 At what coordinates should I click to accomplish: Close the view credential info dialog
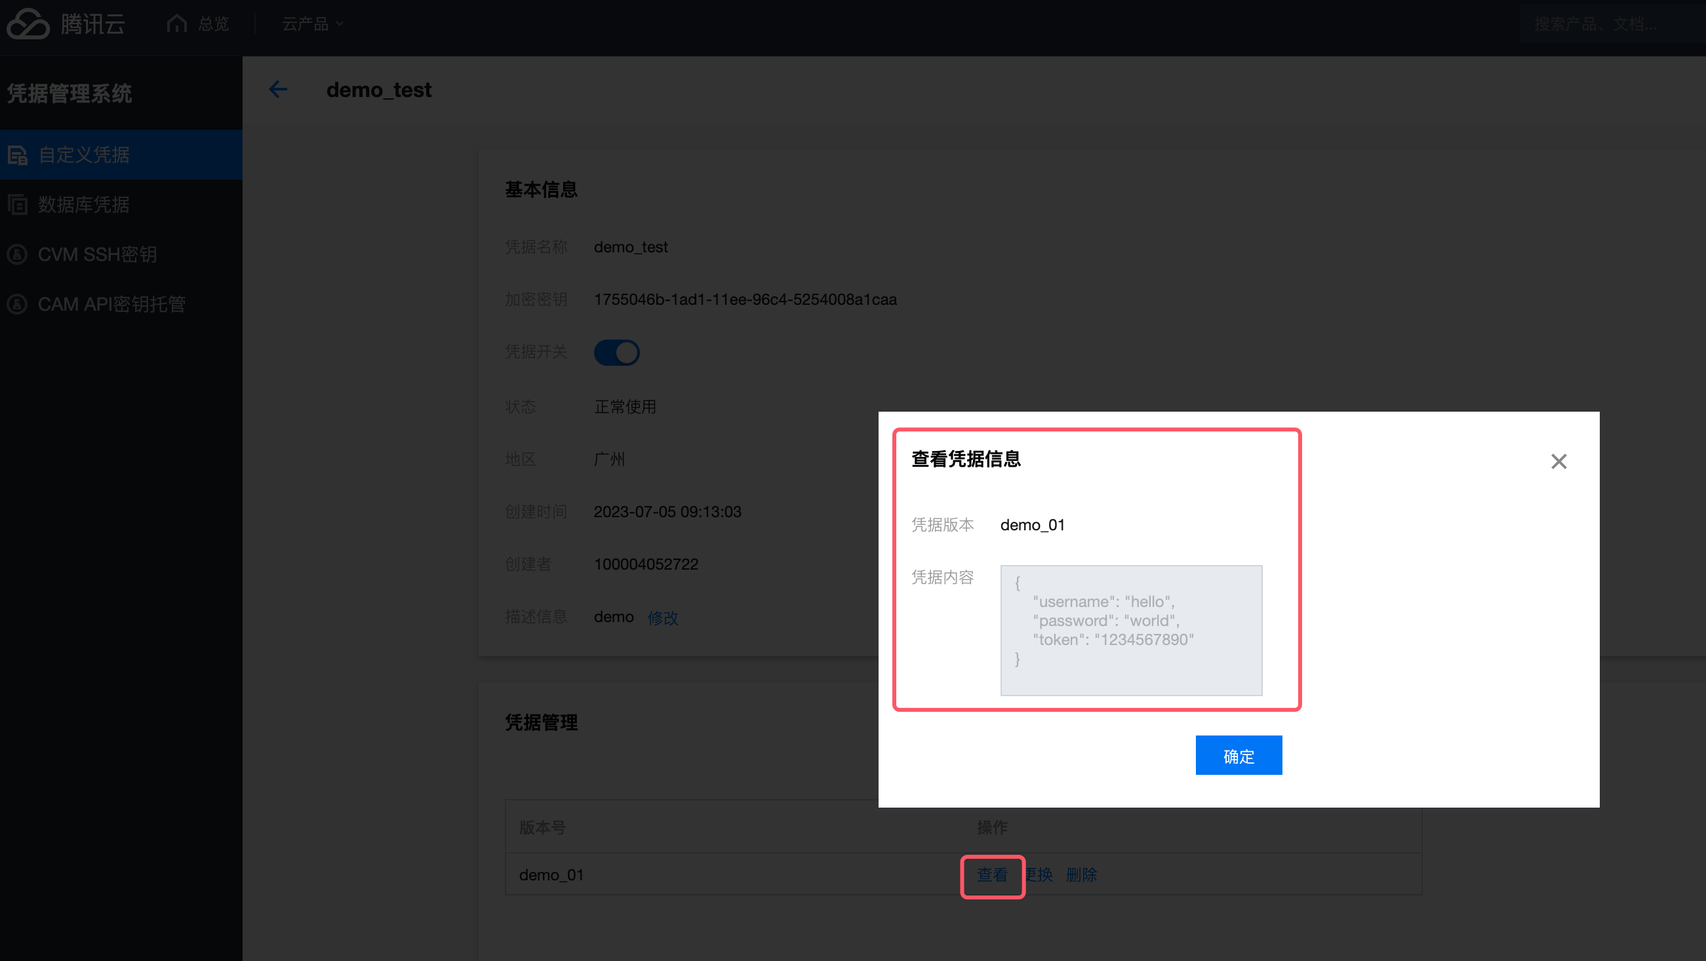1558,461
